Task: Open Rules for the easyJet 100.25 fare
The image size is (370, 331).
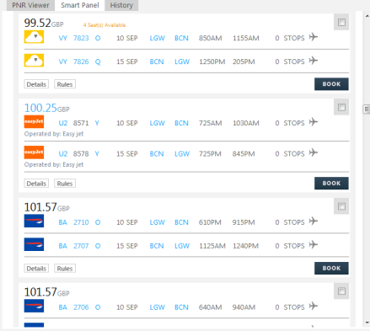Action: tap(65, 184)
